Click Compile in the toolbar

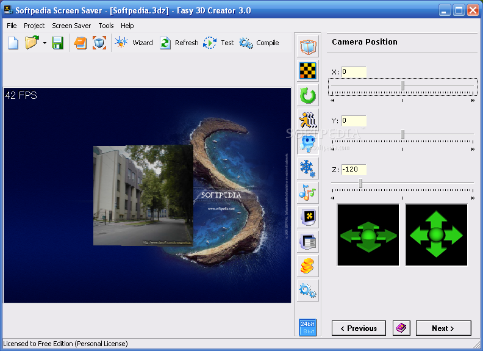point(259,43)
